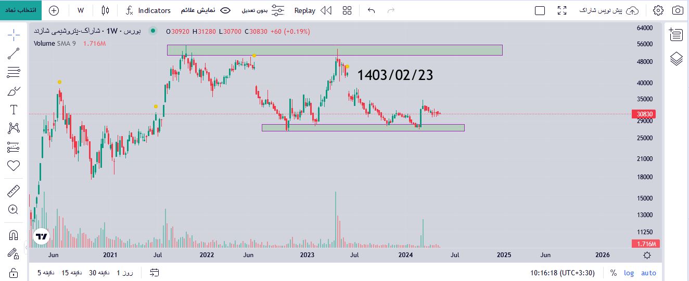Click the انتخاب نماد symbol select button
This screenshot has height=281, width=689.
[21, 10]
